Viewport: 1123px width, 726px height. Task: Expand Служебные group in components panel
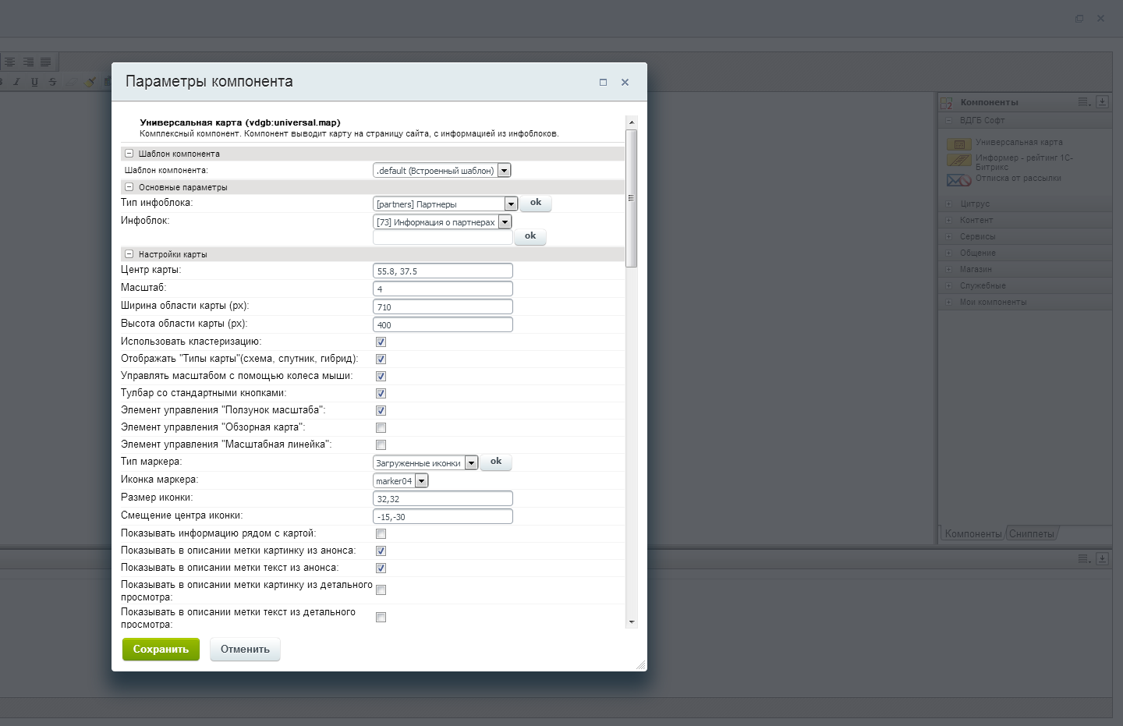coord(949,285)
